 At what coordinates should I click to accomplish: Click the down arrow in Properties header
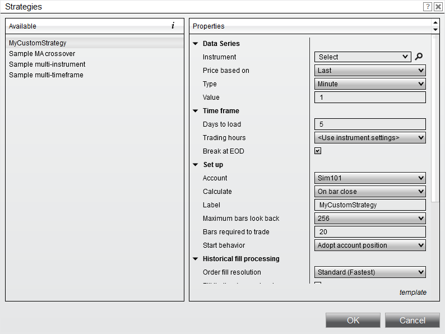click(x=435, y=29)
